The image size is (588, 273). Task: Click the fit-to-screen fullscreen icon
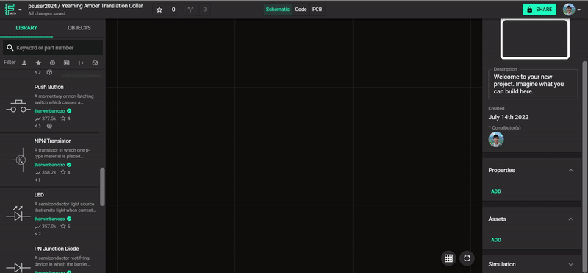467,258
